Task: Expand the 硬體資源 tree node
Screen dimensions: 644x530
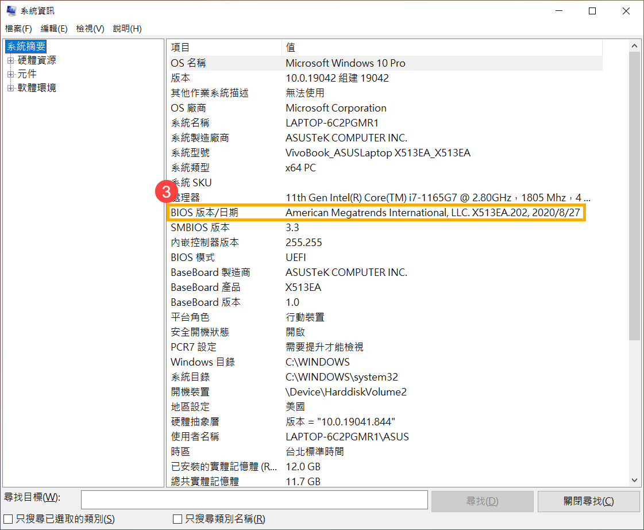Action: 10,60
